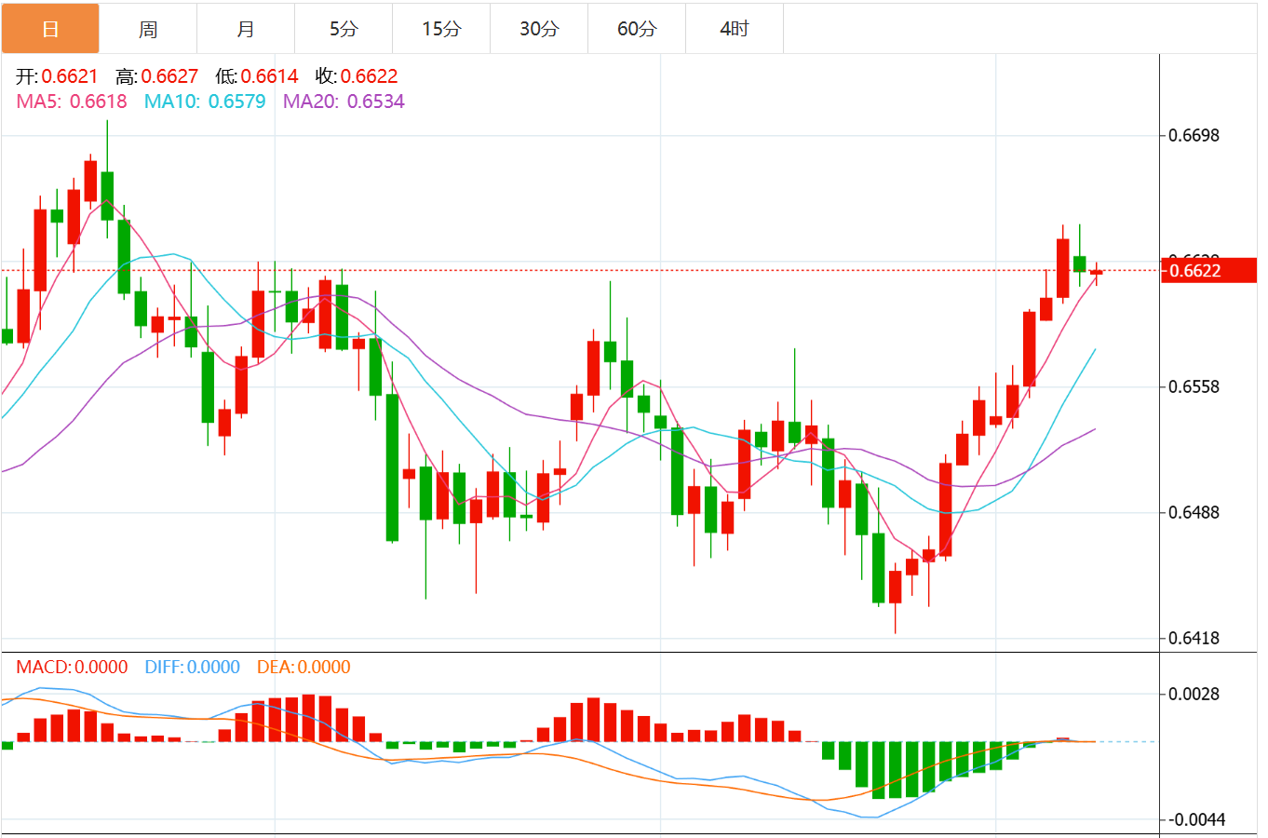Click the 0.6418 price axis label
Image resolution: width=1268 pixels, height=838 pixels.
(x=1194, y=639)
